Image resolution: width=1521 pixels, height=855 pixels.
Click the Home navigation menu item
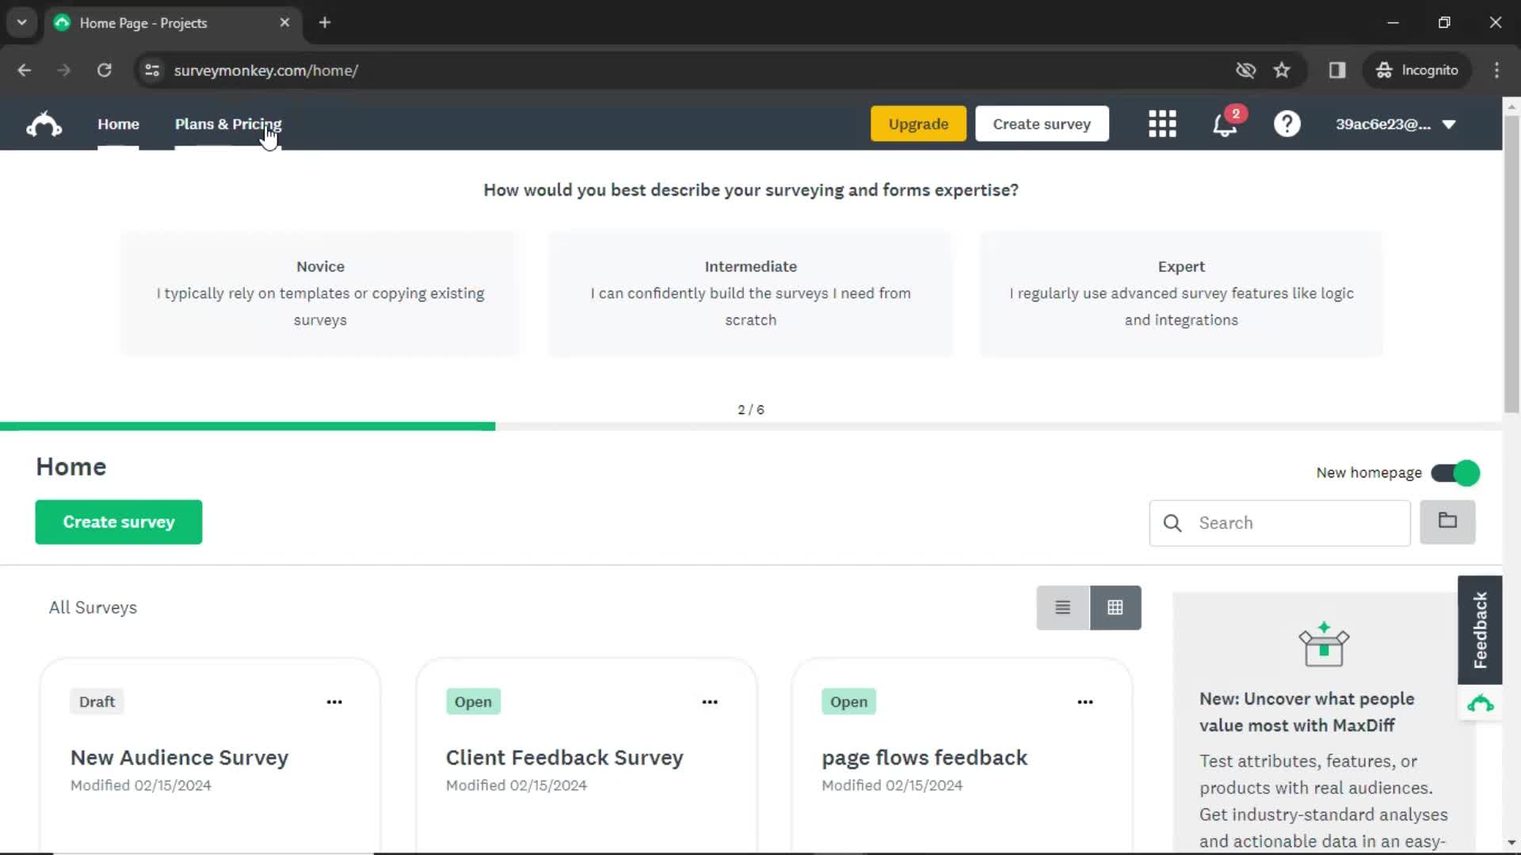click(x=118, y=124)
